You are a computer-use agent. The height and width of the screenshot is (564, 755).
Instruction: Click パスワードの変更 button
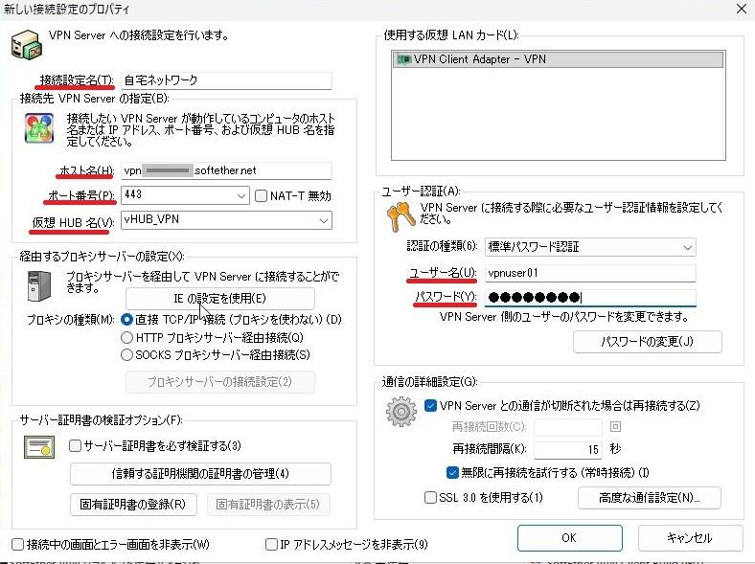tap(647, 342)
